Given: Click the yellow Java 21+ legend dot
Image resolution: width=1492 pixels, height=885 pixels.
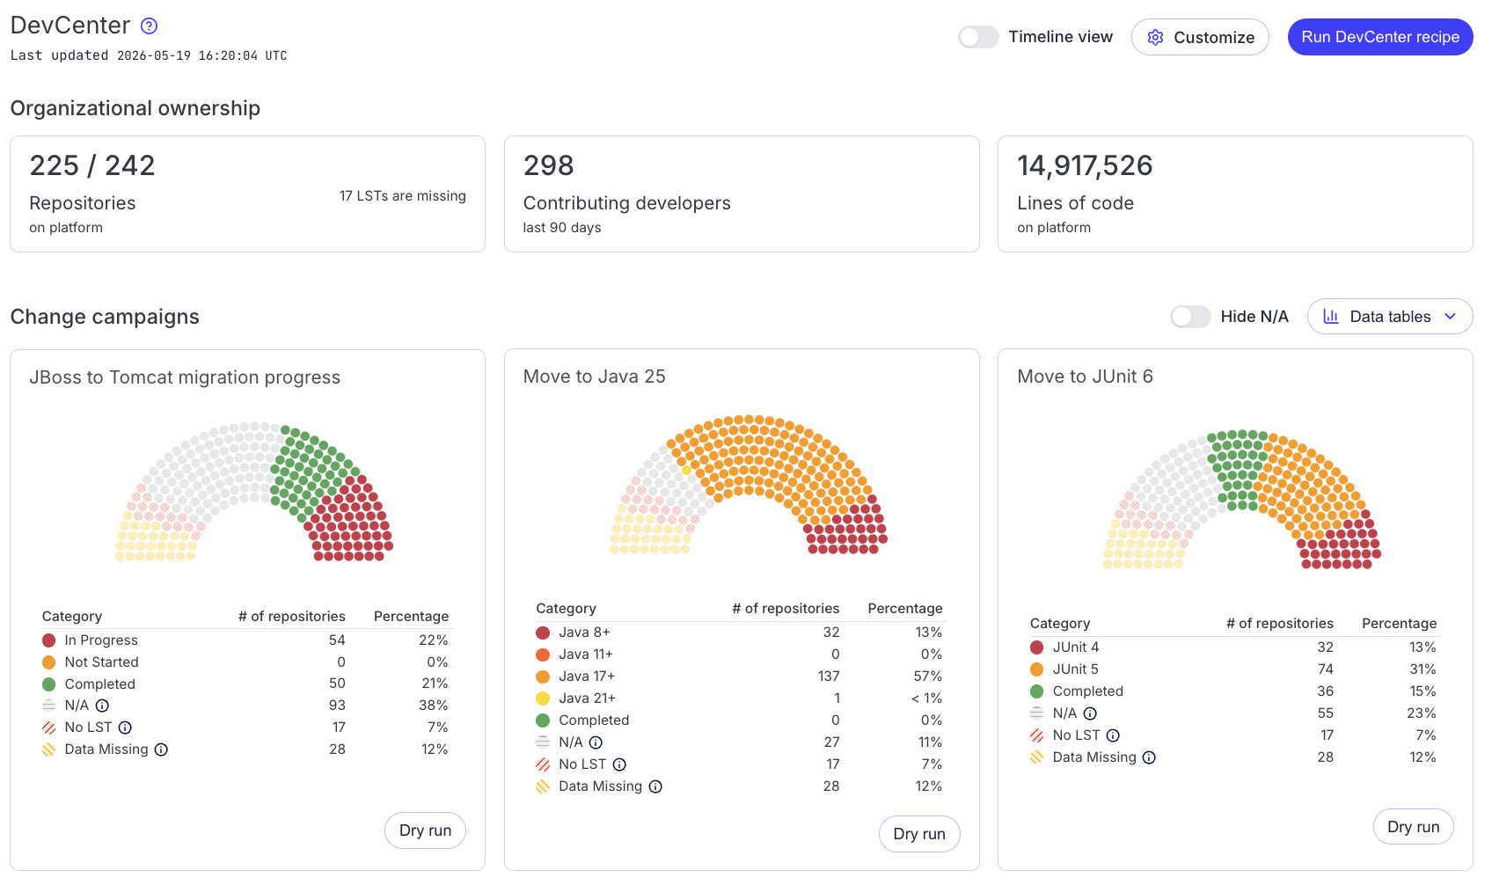Looking at the screenshot, I should pos(543,698).
